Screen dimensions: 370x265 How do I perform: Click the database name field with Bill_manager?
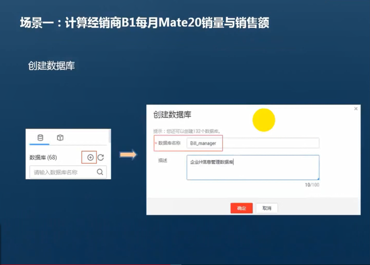point(253,143)
